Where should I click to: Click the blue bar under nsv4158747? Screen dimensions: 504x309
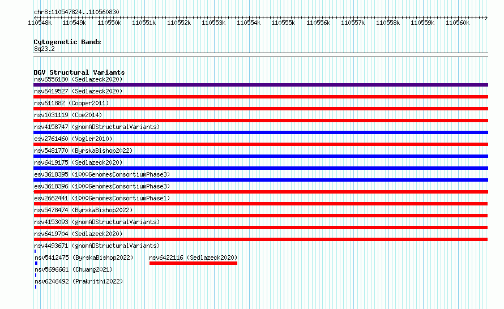[260, 132]
